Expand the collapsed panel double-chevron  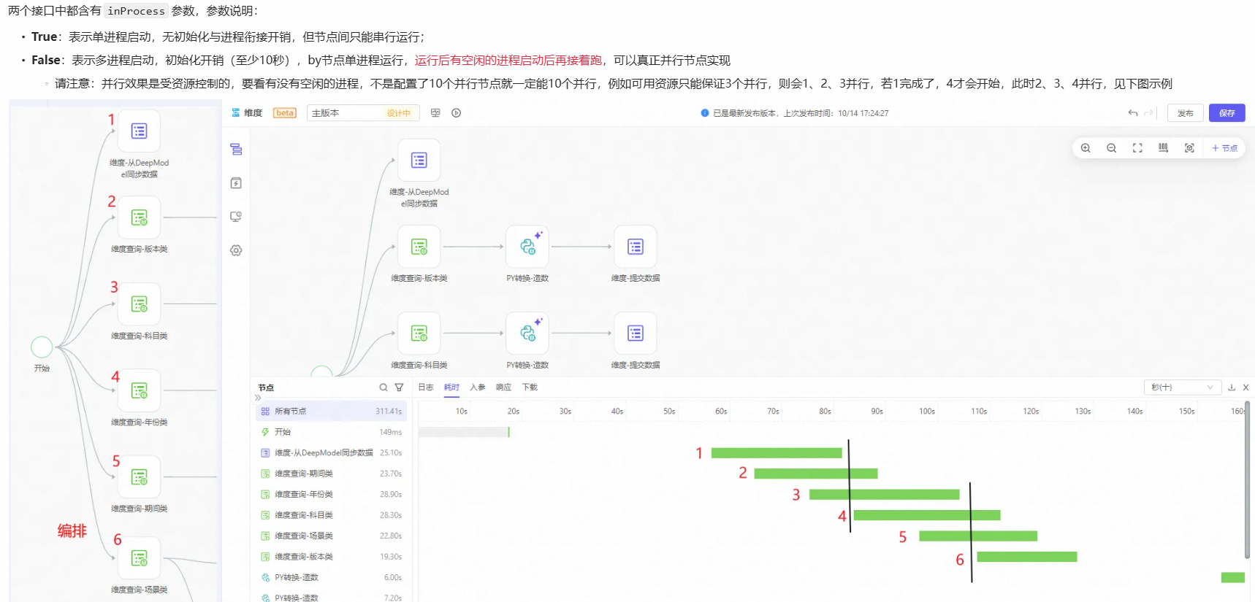[x=257, y=398]
